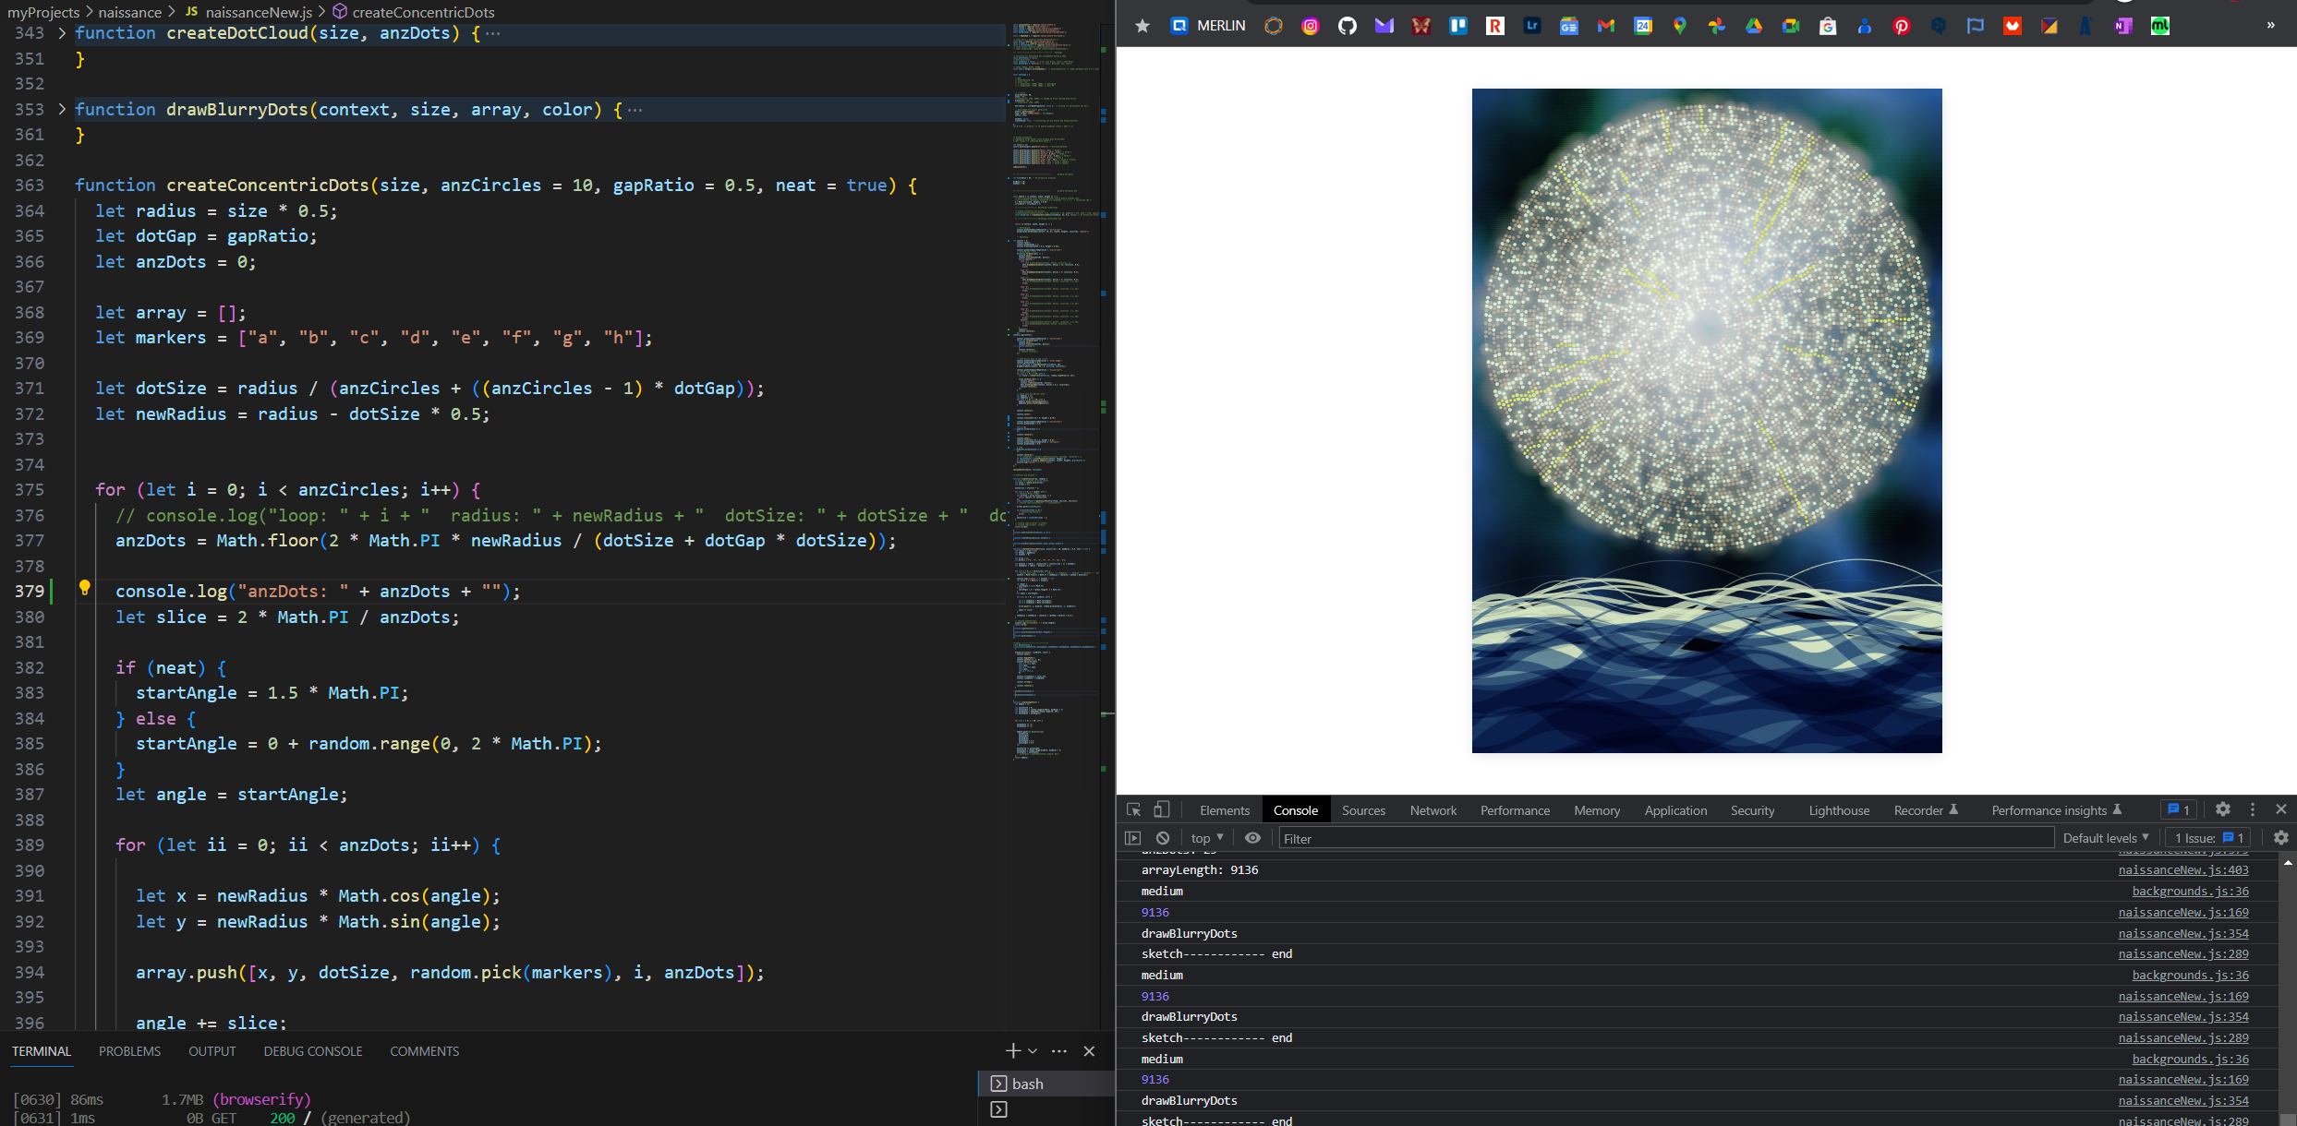Activate the inspect element picker
Screen dimensions: 2297x1126
pos(1133,809)
